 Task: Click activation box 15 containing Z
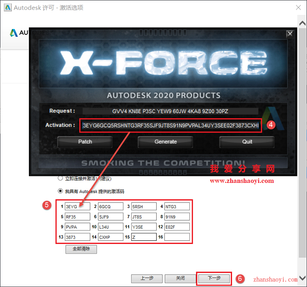(144, 237)
